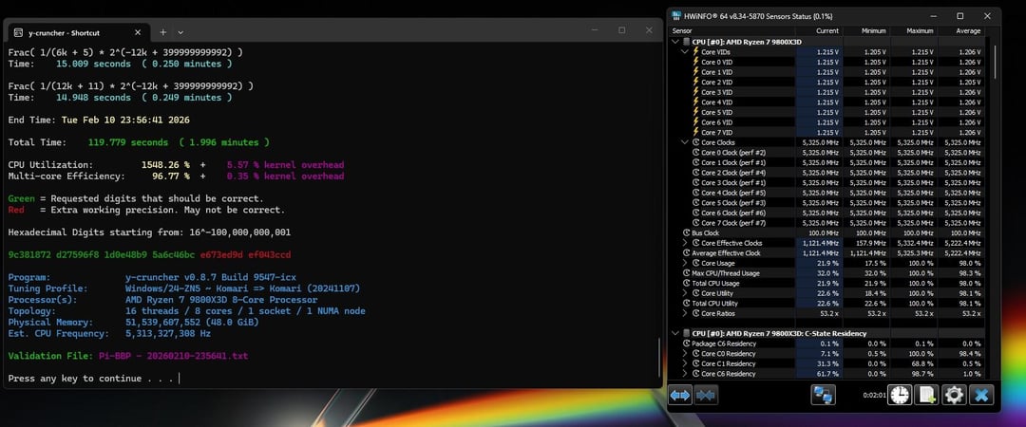The width and height of the screenshot is (1026, 427).
Task: Close sensors using the blue X icon
Action: click(981, 396)
